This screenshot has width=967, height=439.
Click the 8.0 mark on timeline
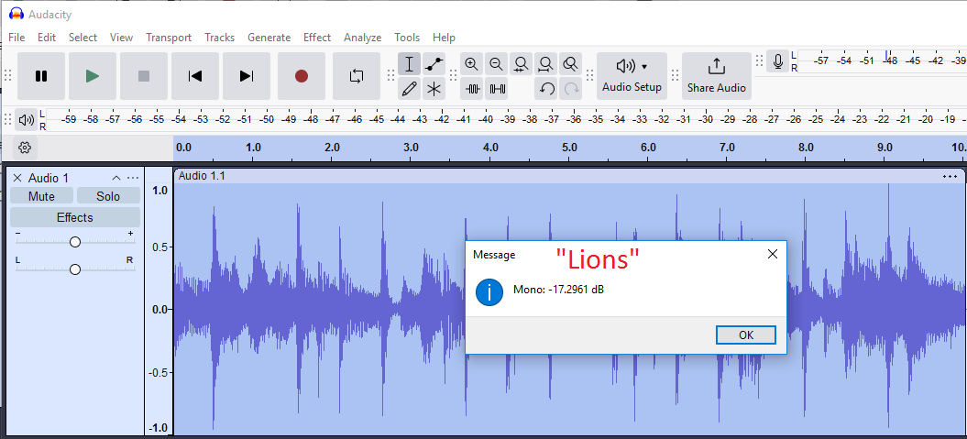[x=806, y=148]
